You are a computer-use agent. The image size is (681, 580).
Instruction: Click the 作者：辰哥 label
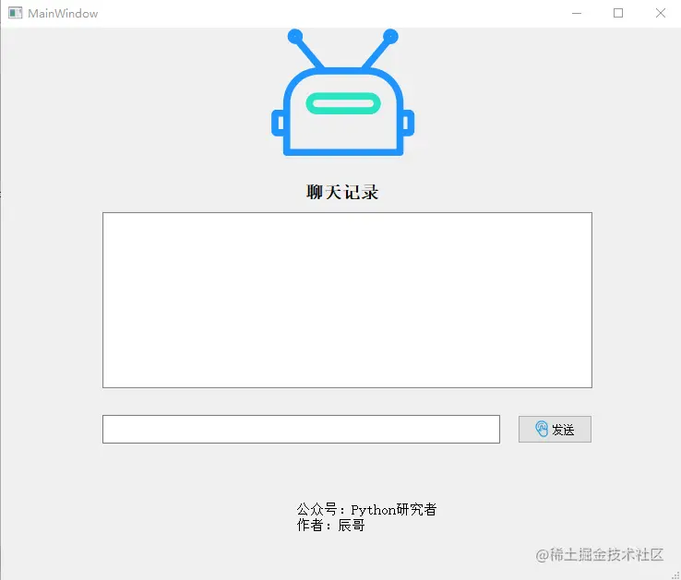click(x=330, y=526)
